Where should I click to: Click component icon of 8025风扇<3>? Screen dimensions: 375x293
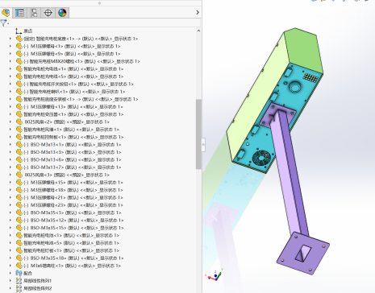point(19,175)
